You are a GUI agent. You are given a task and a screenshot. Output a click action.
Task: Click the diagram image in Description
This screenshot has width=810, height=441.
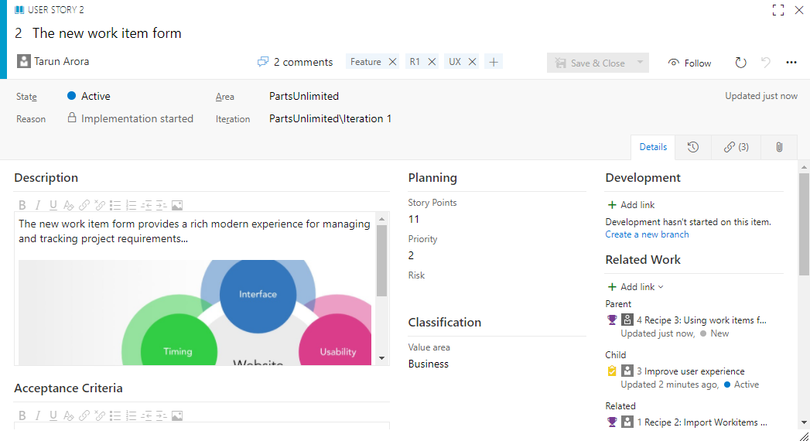click(195, 313)
